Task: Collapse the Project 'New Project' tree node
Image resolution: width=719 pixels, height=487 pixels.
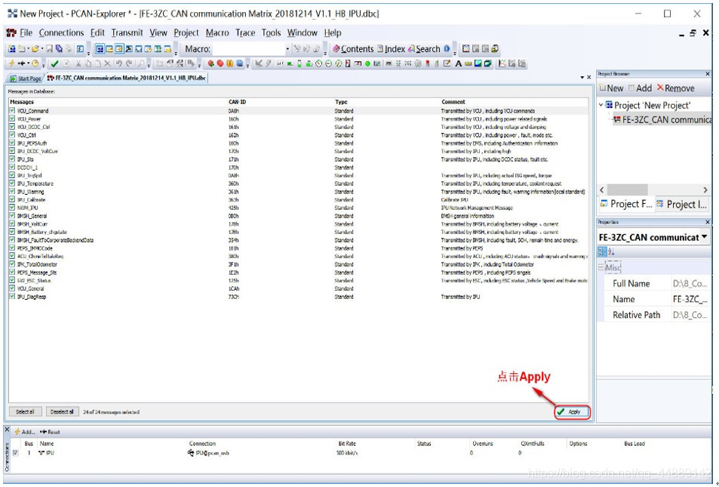Action: (601, 105)
